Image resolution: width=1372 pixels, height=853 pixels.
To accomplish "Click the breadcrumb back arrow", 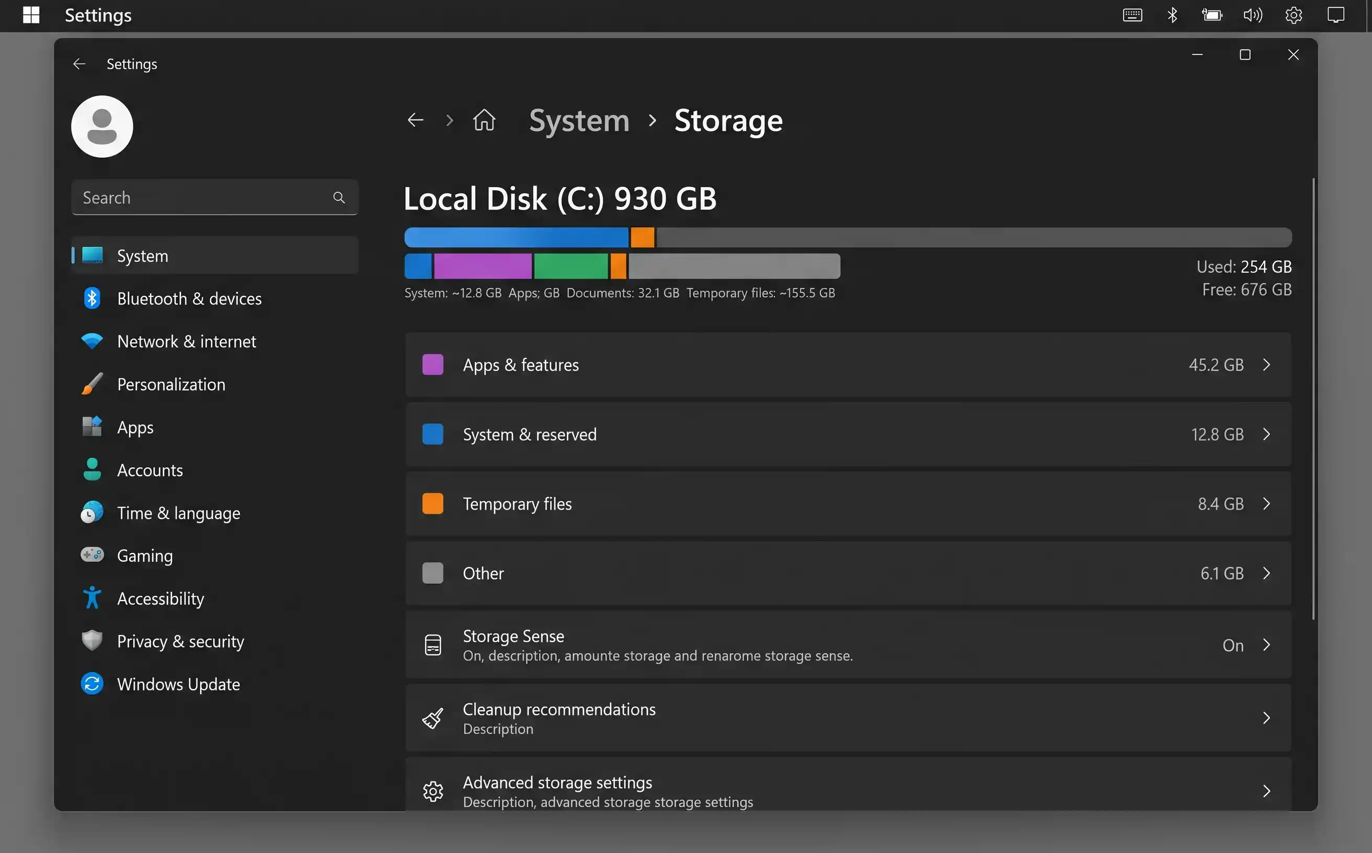I will pos(415,120).
